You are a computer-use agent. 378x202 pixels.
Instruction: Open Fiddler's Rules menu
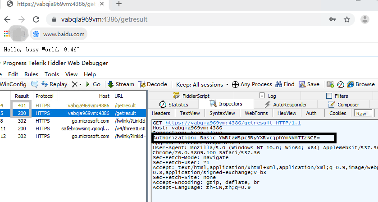click(32, 74)
